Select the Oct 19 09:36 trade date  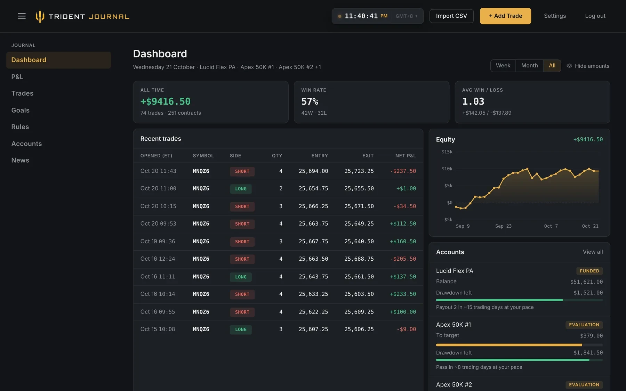[x=158, y=242]
